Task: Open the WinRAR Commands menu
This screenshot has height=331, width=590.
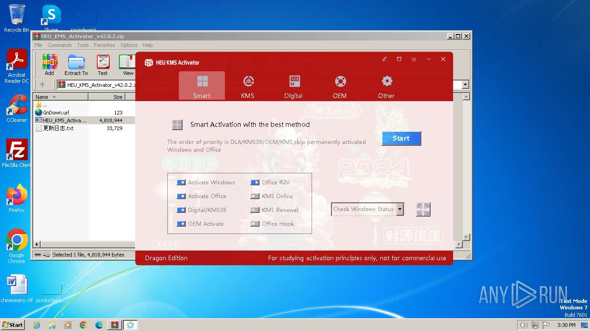Action: coord(59,45)
